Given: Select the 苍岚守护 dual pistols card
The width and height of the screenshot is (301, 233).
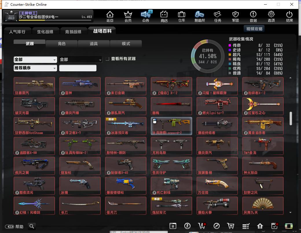Looking at the screenshot, I should 171,166.
